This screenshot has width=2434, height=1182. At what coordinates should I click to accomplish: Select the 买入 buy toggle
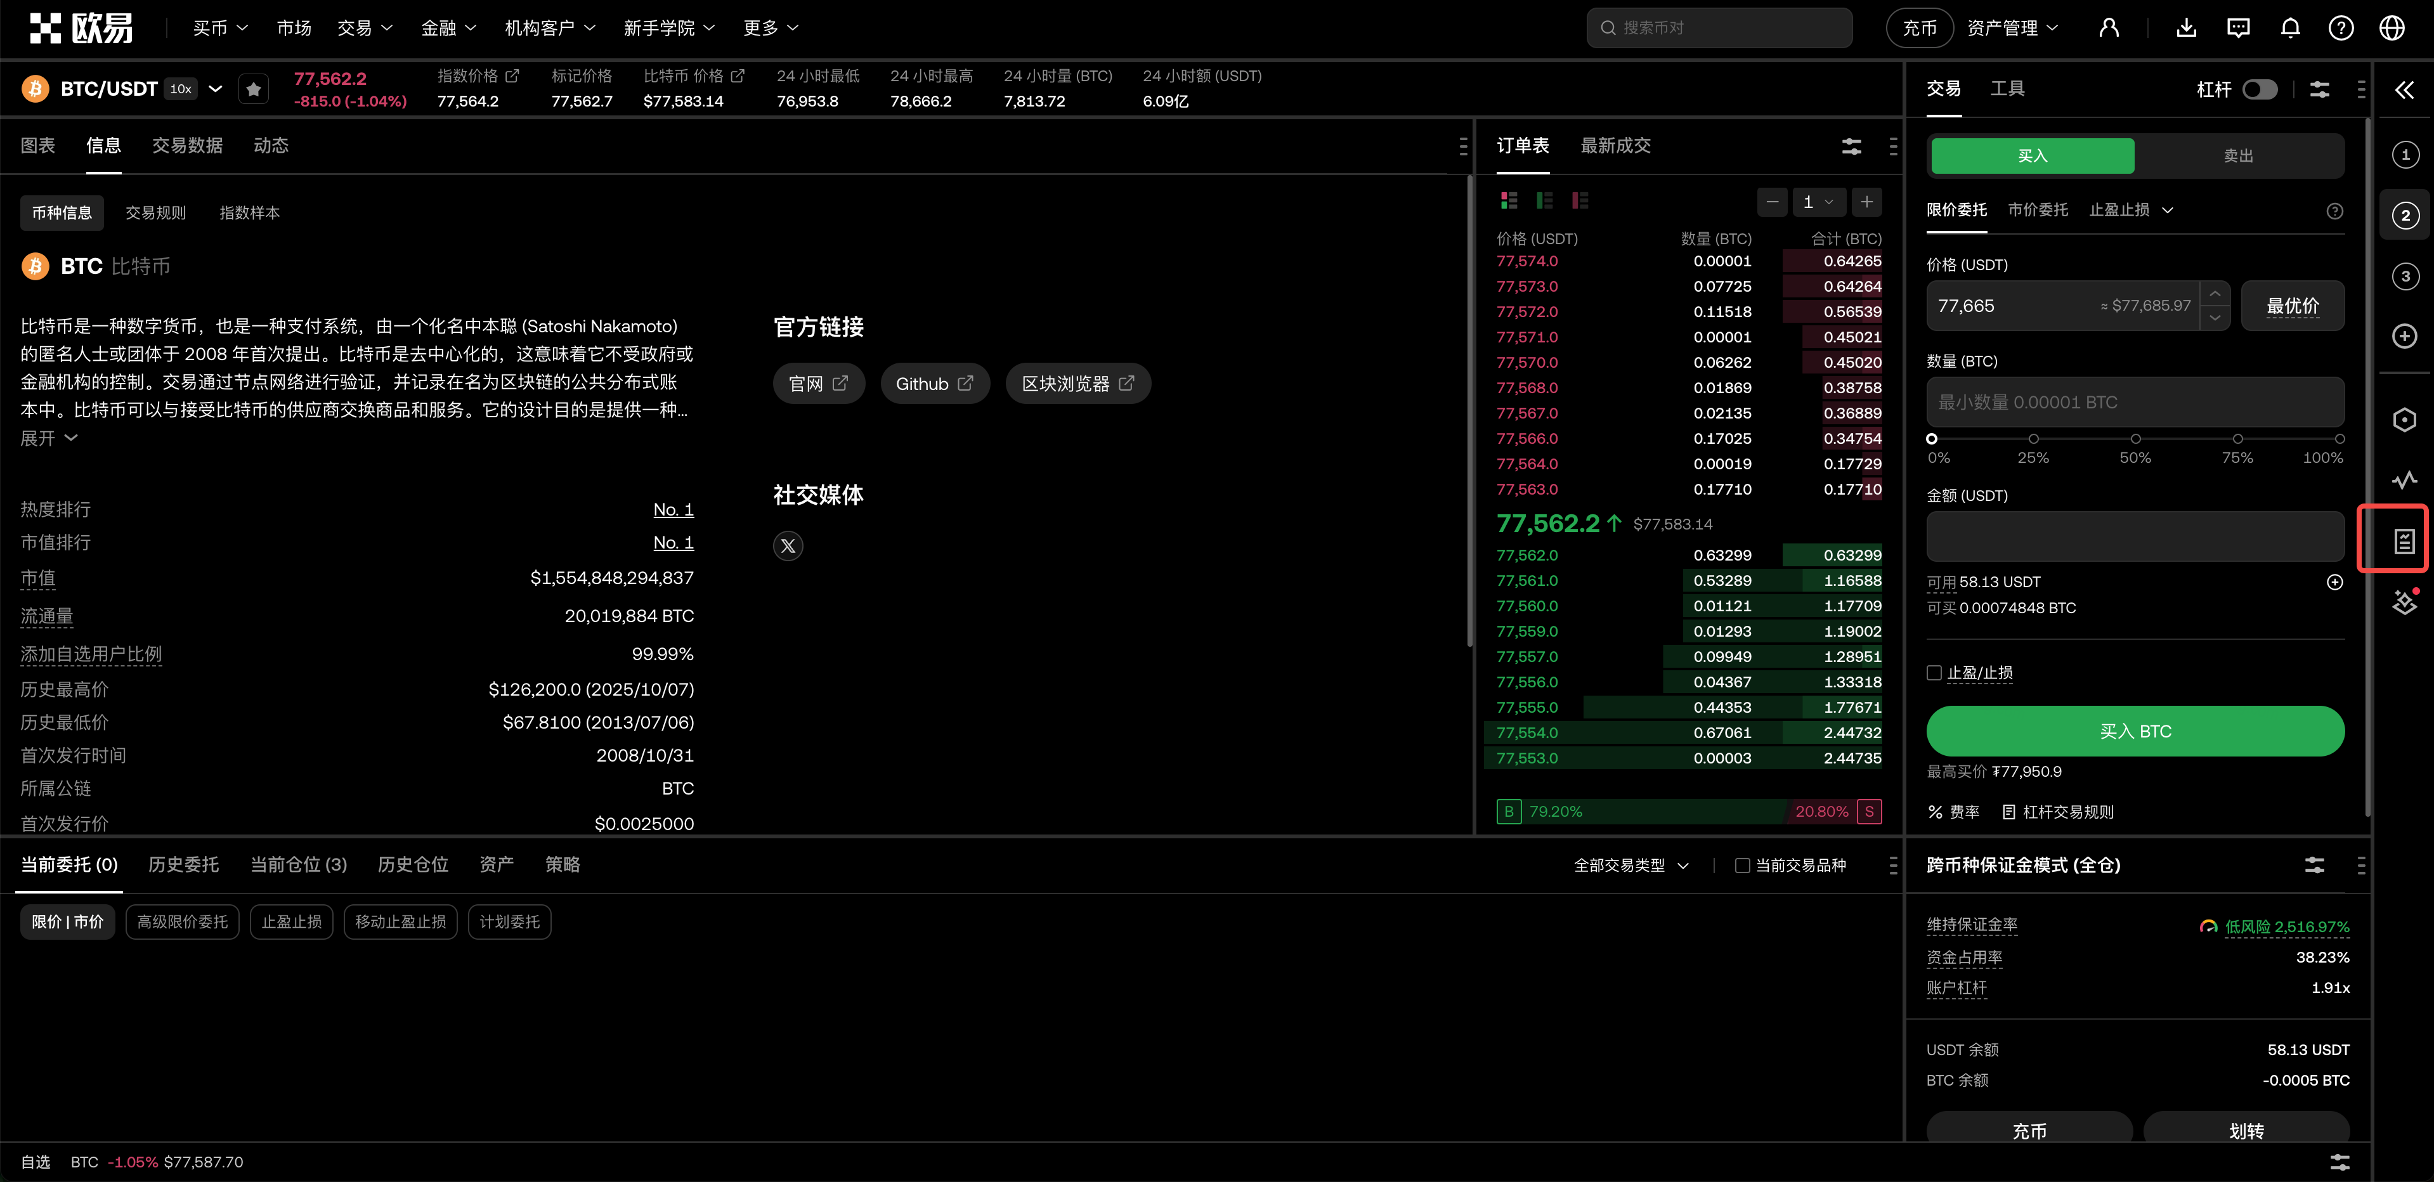tap(2033, 156)
